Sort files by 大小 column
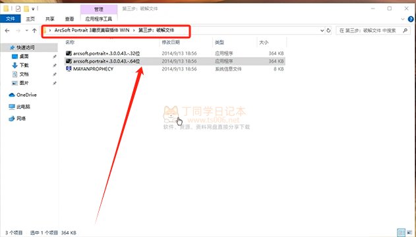 point(264,42)
